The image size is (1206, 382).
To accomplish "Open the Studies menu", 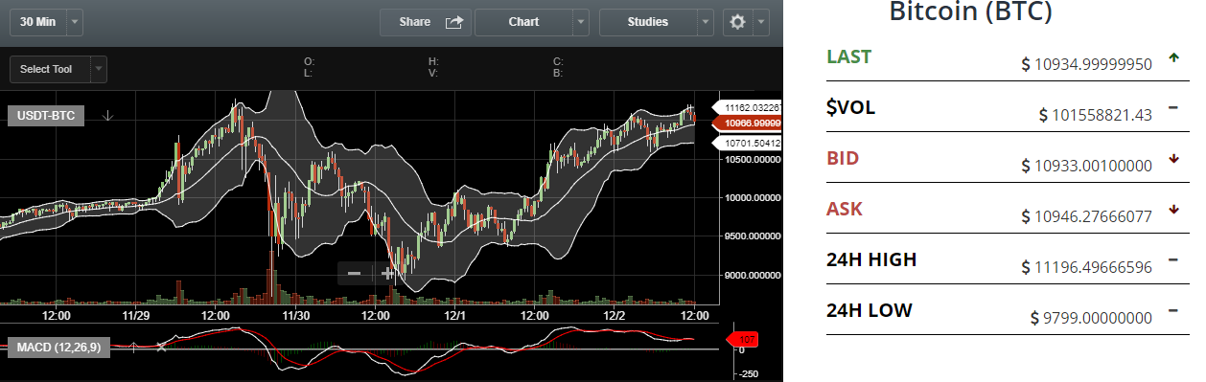I will pyautogui.click(x=648, y=22).
